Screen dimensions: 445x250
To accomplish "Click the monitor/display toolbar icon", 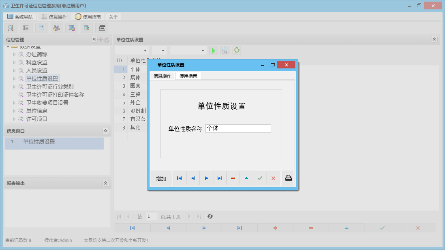I will coord(72,28).
